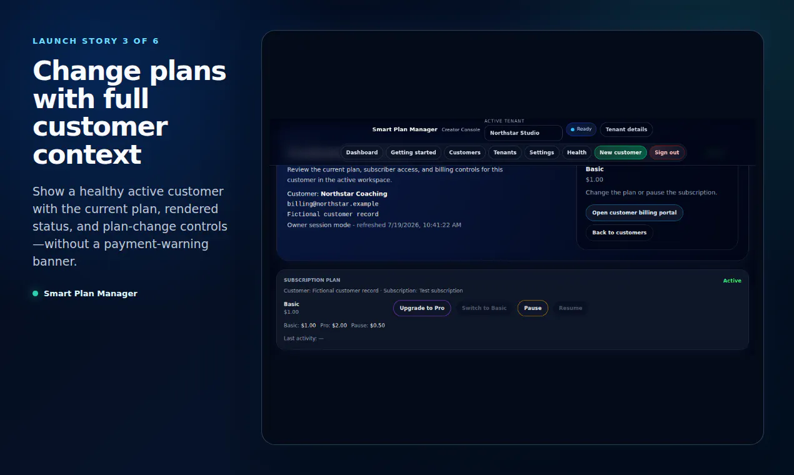Click Upgrade to Pro
794x475 pixels.
(x=422, y=308)
